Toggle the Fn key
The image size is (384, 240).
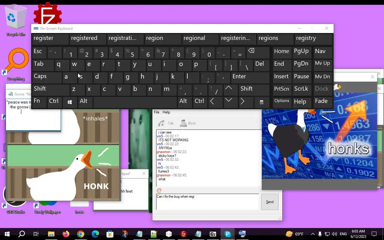click(39, 102)
